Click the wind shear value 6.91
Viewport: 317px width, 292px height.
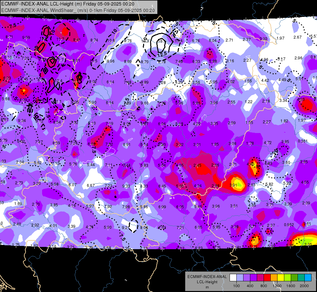coord(127,144)
